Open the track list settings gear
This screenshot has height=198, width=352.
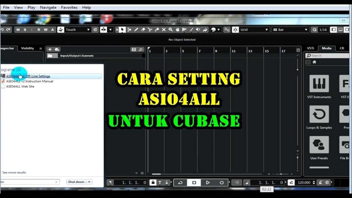tap(142, 173)
